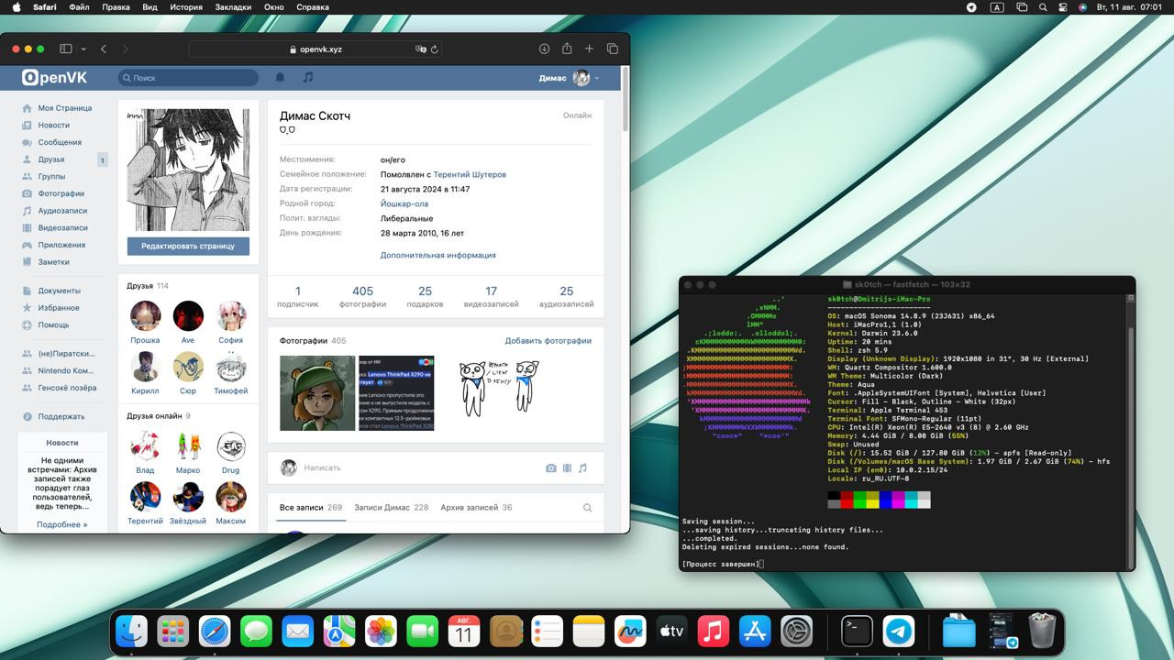
Task: Show Safari downloads
Action: tap(544, 49)
